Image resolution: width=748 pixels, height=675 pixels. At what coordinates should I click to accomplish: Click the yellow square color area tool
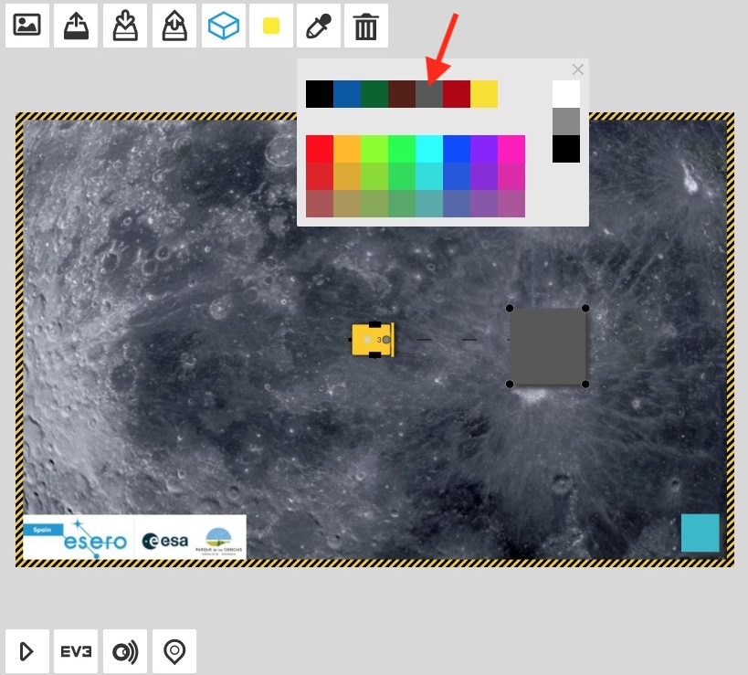pyautogui.click(x=271, y=26)
